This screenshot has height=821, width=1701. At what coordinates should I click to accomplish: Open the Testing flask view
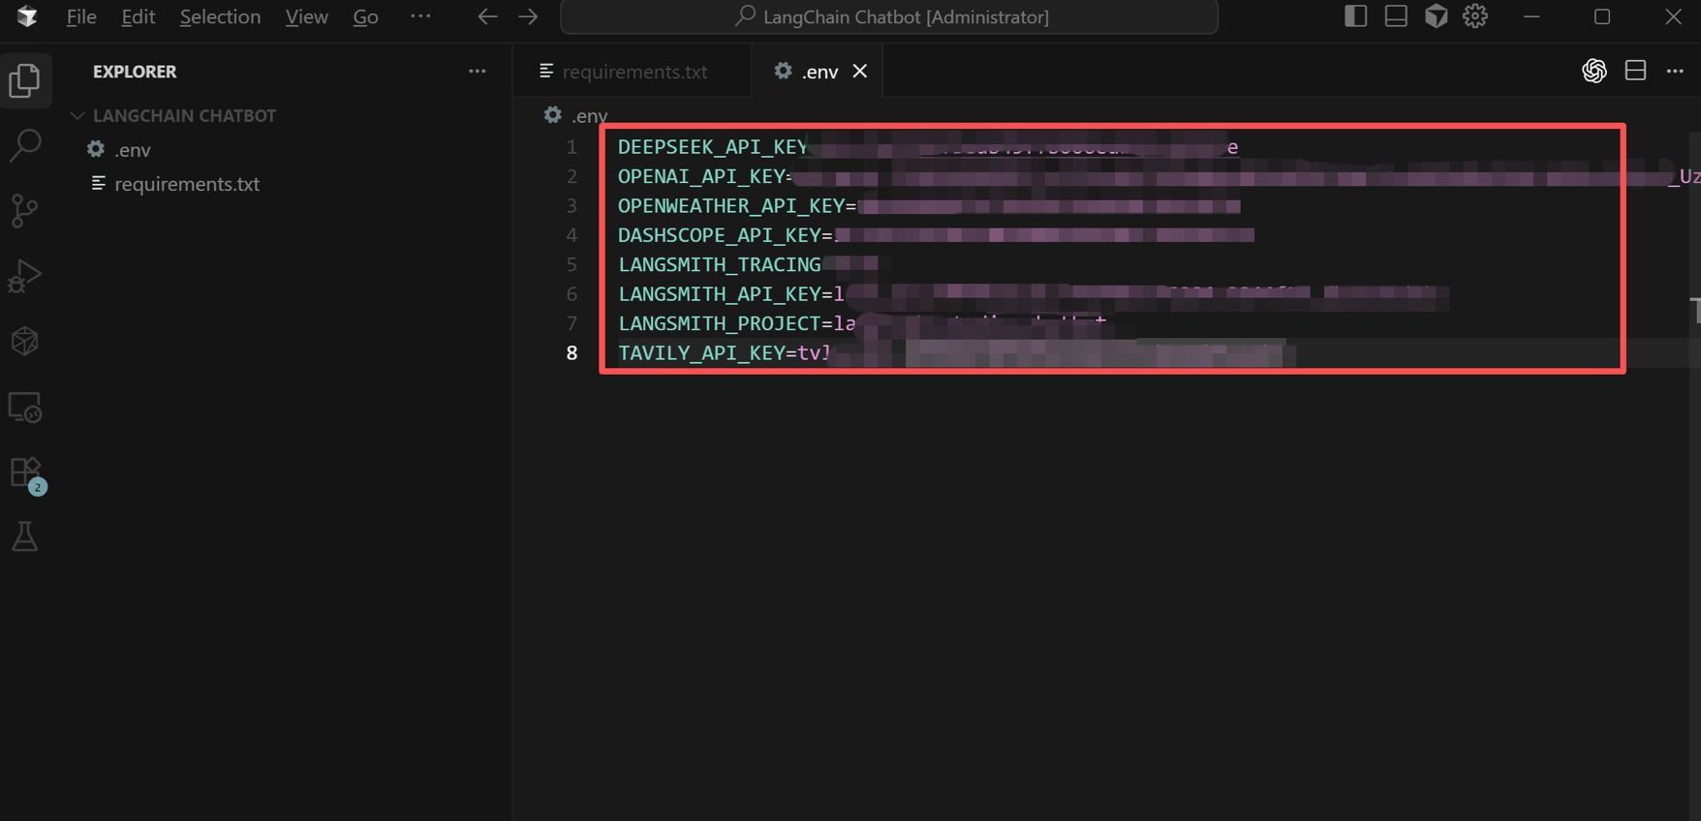pyautogui.click(x=25, y=536)
